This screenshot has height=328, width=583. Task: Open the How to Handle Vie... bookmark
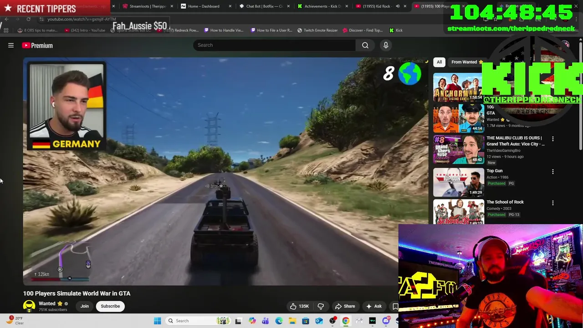click(x=224, y=30)
